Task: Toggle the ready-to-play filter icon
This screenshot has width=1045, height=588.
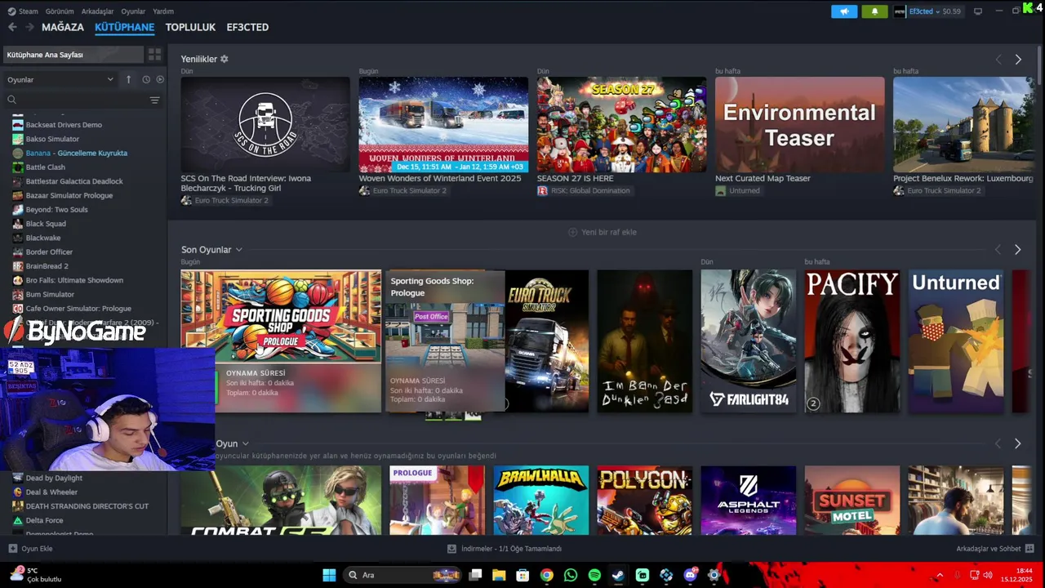Action: tap(160, 79)
